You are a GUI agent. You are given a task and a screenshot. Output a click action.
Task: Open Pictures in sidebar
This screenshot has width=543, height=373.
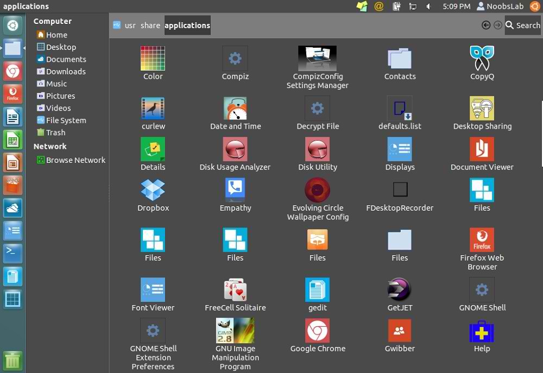(56, 96)
